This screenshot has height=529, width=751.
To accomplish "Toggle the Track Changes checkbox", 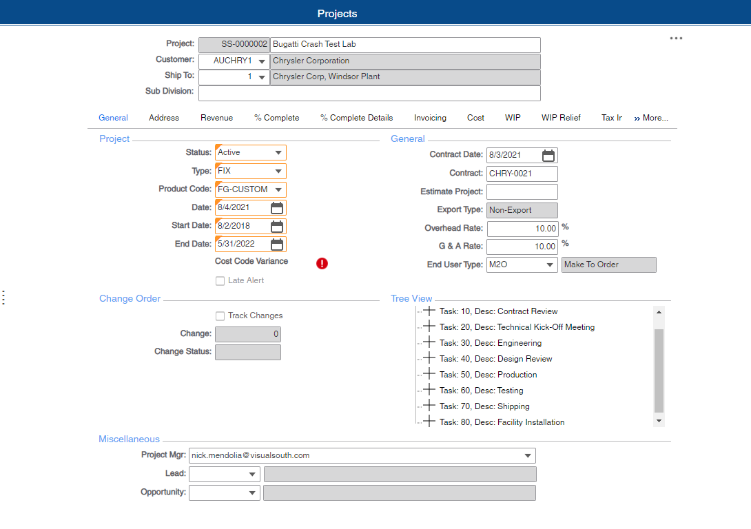I will coord(220,315).
